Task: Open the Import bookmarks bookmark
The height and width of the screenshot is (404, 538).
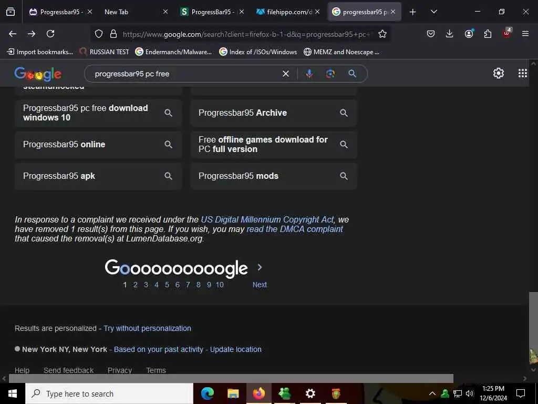Action: (x=40, y=52)
